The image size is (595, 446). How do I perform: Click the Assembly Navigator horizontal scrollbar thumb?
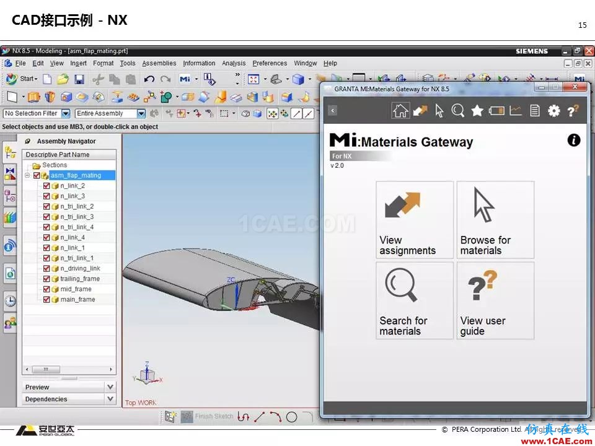point(45,369)
